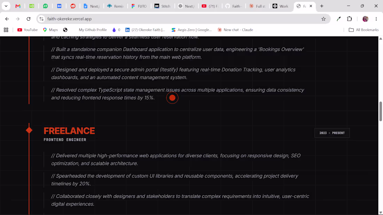The image size is (383, 215).
Task: Reload the current page
Action: tap(29, 19)
